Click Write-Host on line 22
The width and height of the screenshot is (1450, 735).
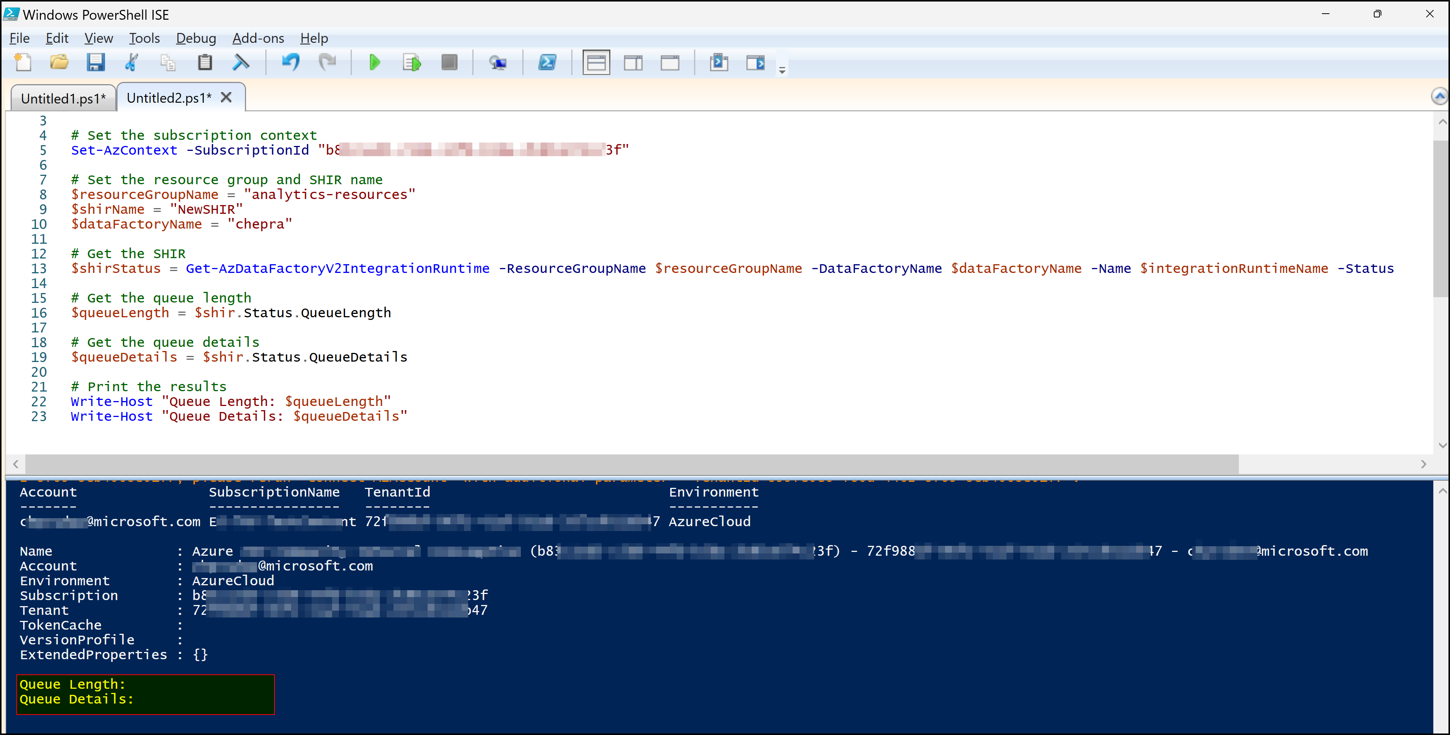[x=111, y=402]
